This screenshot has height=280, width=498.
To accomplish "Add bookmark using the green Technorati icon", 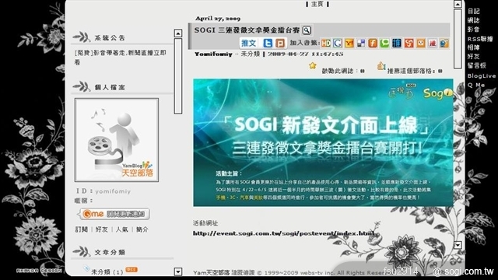I will (384, 43).
